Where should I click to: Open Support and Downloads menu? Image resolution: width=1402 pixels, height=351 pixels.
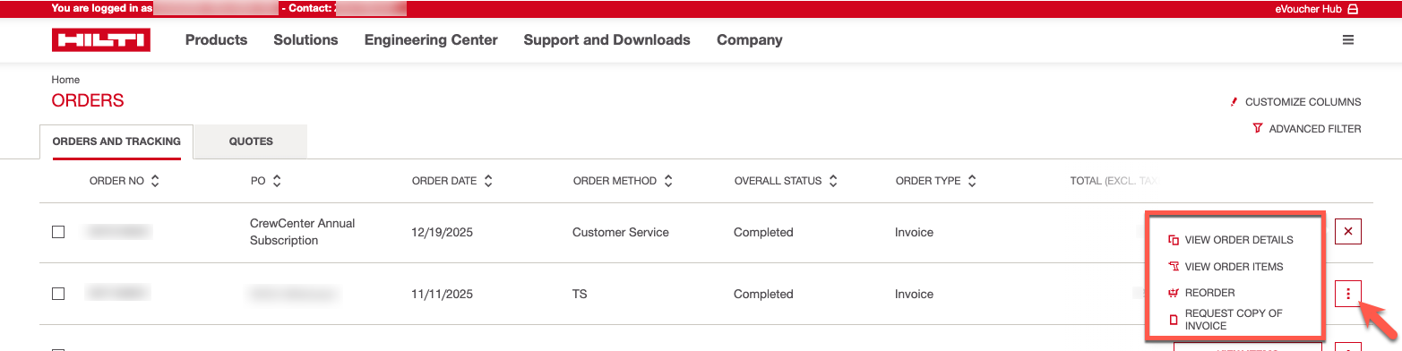606,40
